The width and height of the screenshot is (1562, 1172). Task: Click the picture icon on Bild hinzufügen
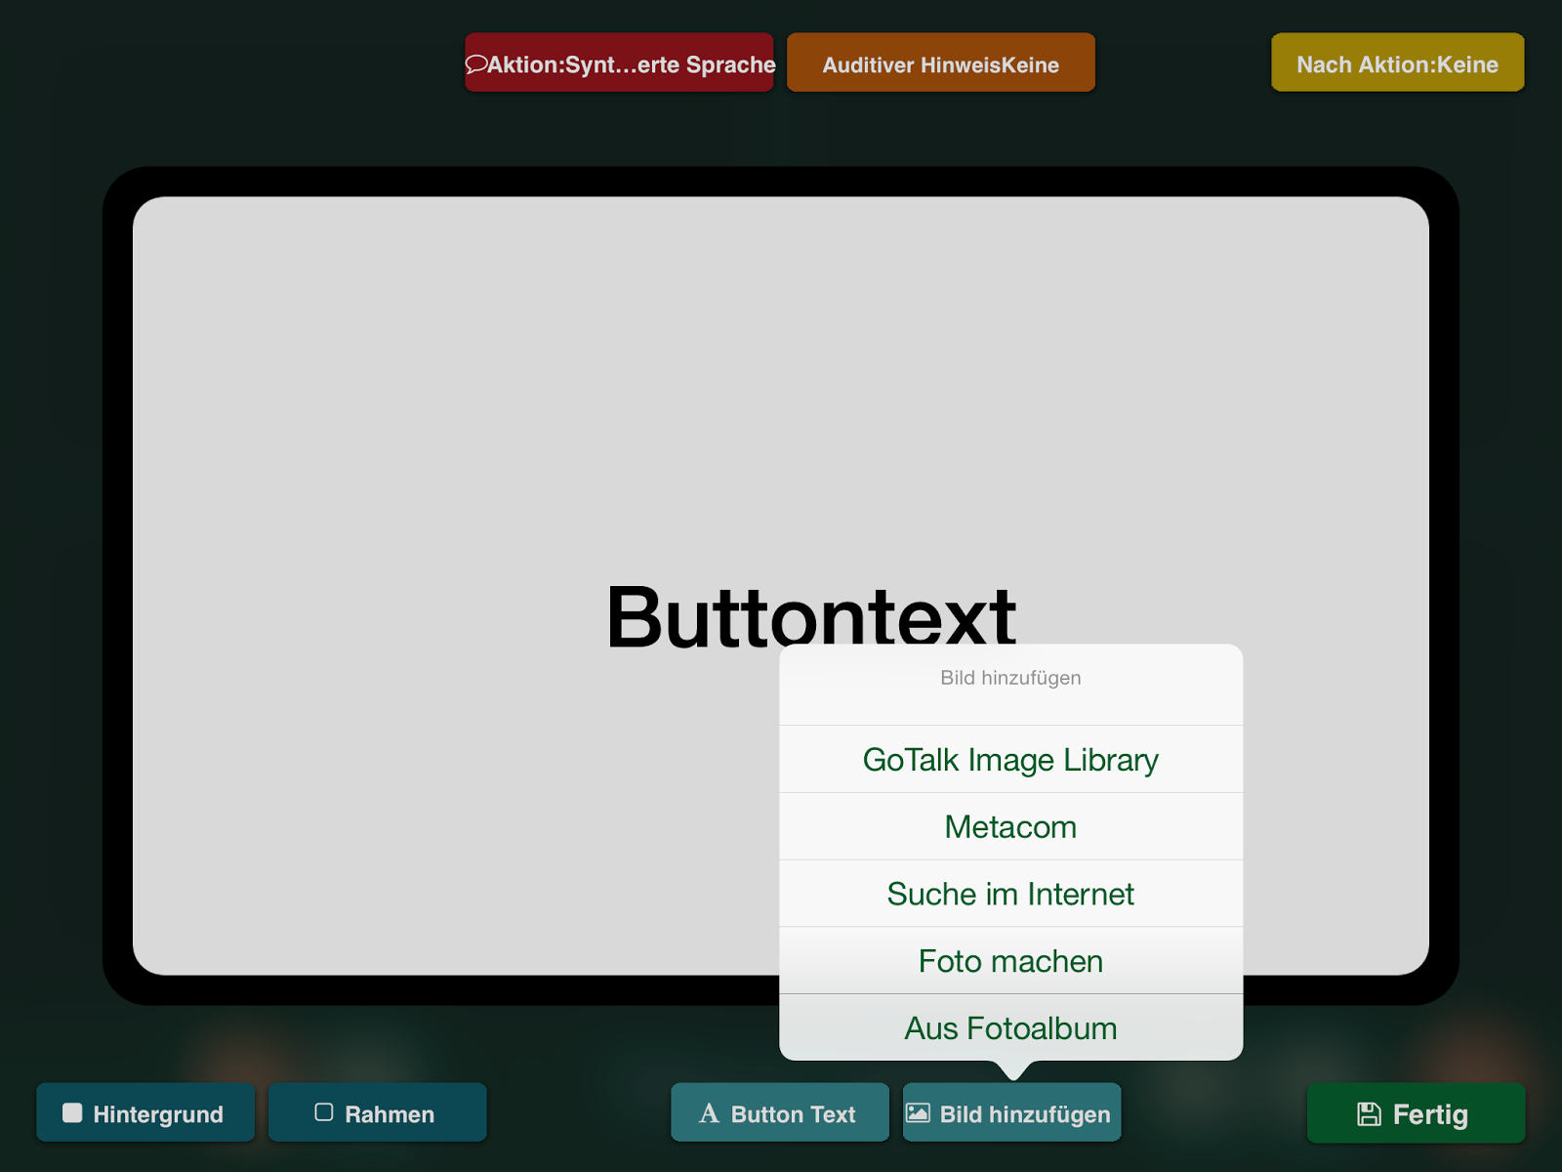pyautogui.click(x=918, y=1112)
